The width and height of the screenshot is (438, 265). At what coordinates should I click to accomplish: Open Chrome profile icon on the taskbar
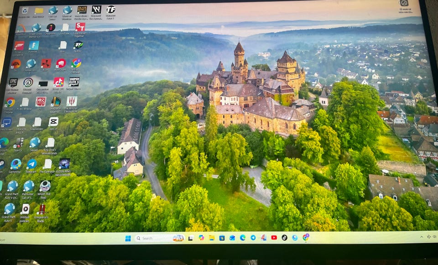click(x=306, y=237)
